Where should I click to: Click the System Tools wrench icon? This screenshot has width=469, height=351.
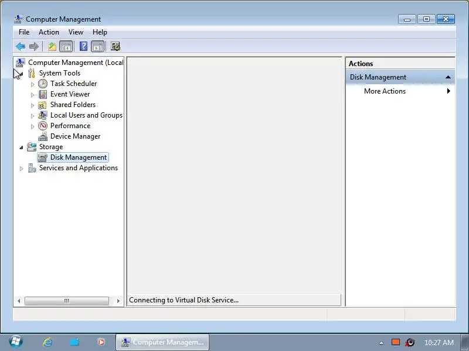click(x=32, y=73)
